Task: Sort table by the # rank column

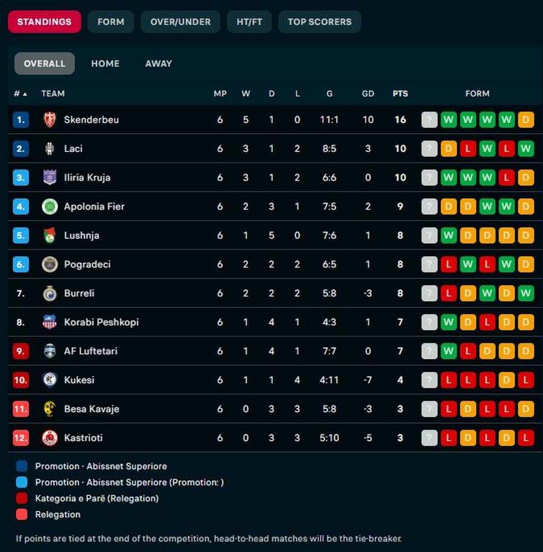Action: tap(20, 93)
